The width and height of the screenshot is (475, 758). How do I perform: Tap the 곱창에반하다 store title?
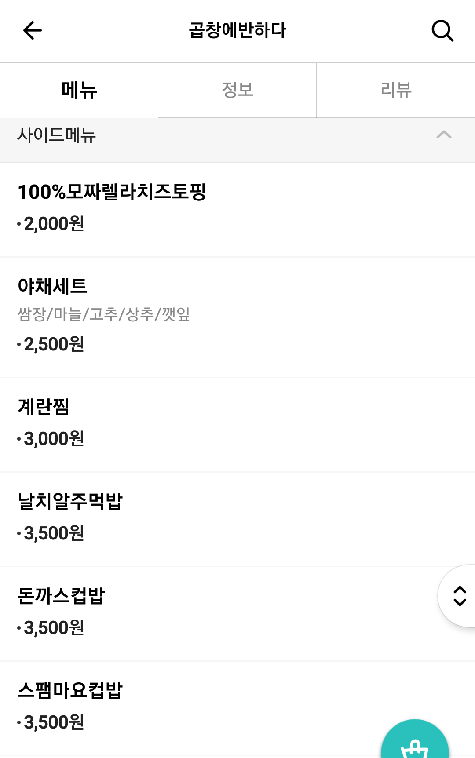pyautogui.click(x=237, y=30)
